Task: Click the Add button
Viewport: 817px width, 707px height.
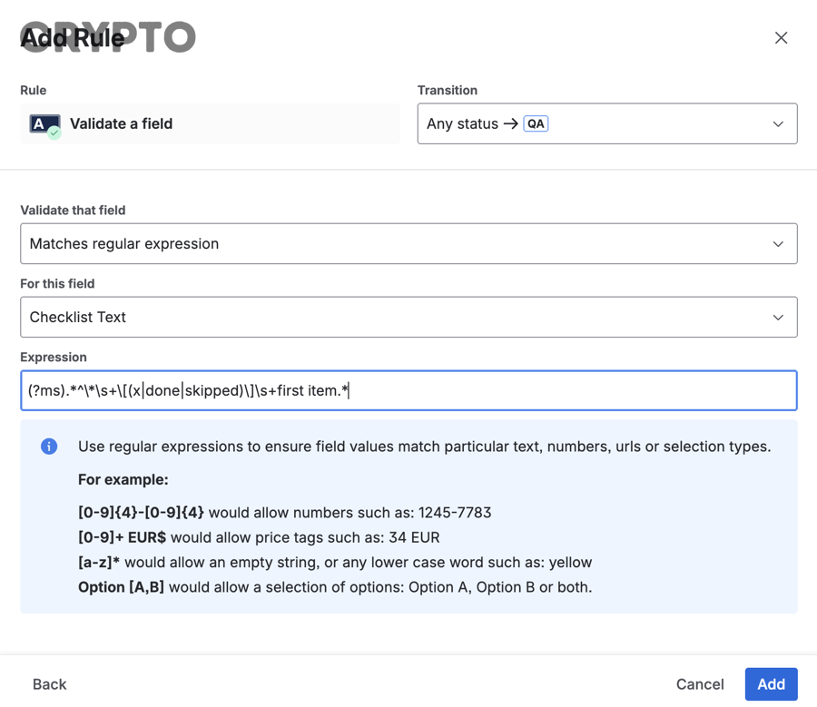Action: 771,683
